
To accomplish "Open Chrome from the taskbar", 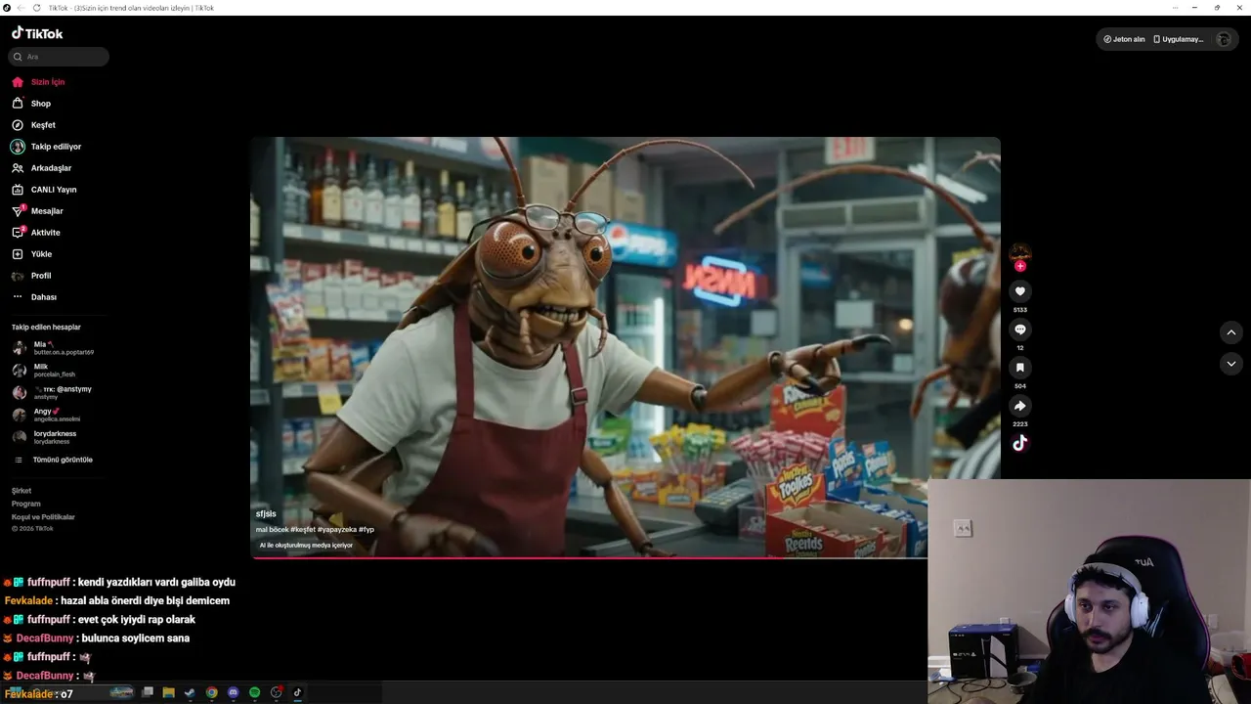I will click(211, 692).
